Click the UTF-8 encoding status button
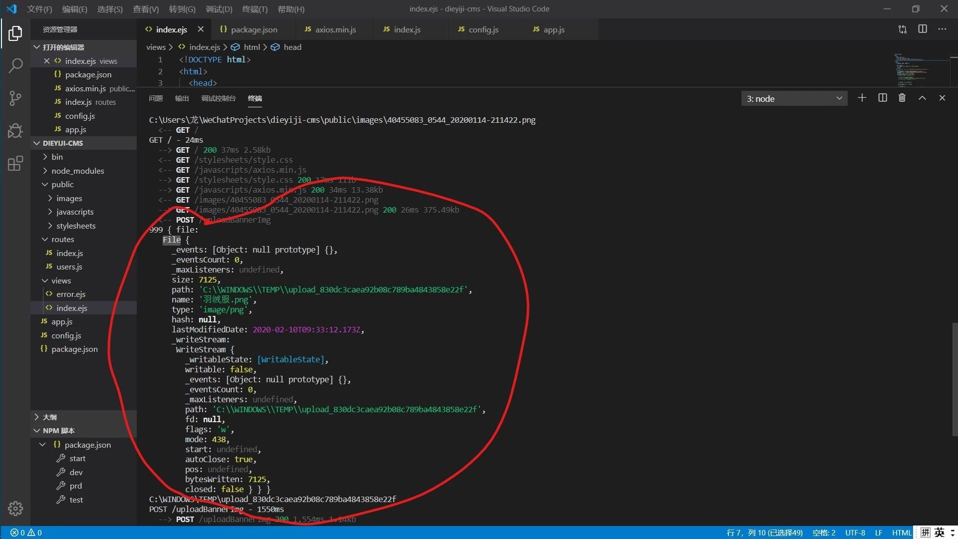This screenshot has height=539, width=958. [x=855, y=533]
